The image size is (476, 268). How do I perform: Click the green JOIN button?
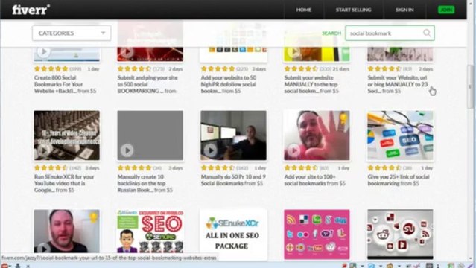pyautogui.click(x=446, y=10)
